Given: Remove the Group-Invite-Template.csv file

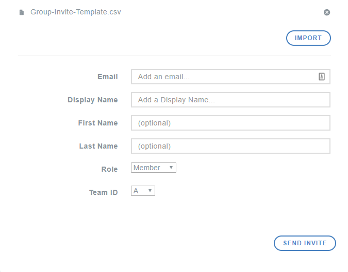Looking at the screenshot, I should click(x=326, y=12).
